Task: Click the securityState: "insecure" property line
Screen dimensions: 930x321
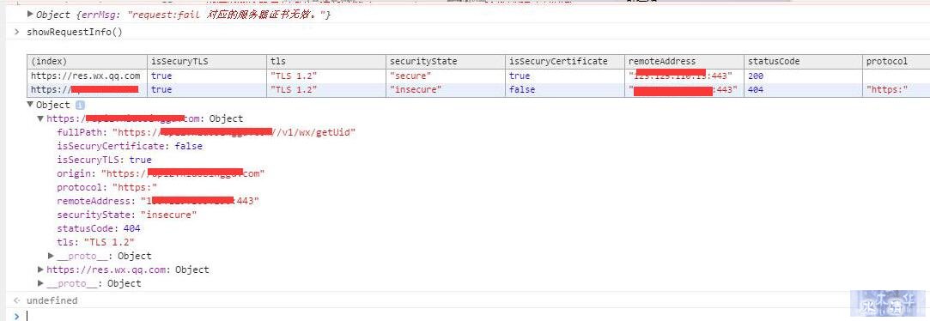Action: [127, 215]
